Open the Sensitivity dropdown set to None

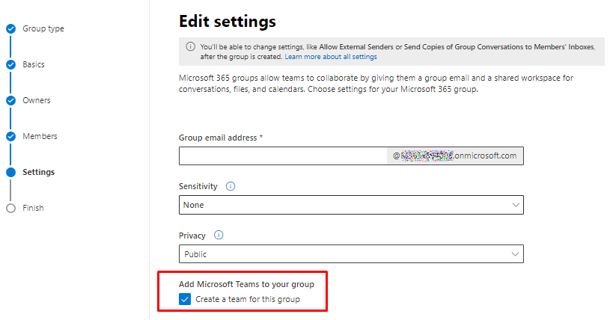pyautogui.click(x=351, y=205)
